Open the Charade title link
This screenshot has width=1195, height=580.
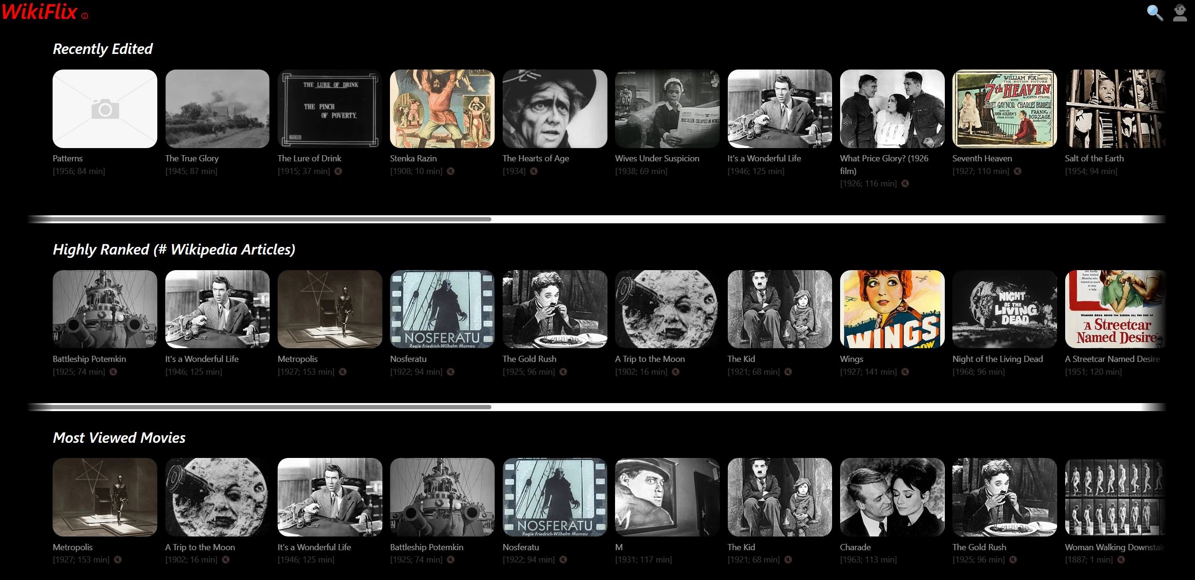(x=855, y=547)
